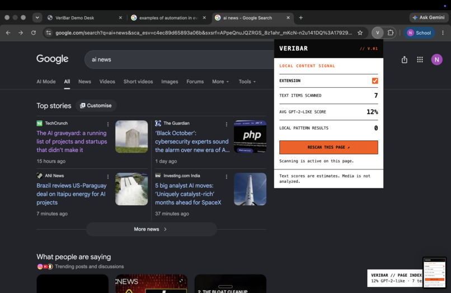Open the Black October Guardian story
Screen dimensions: 451x293
click(x=192, y=141)
